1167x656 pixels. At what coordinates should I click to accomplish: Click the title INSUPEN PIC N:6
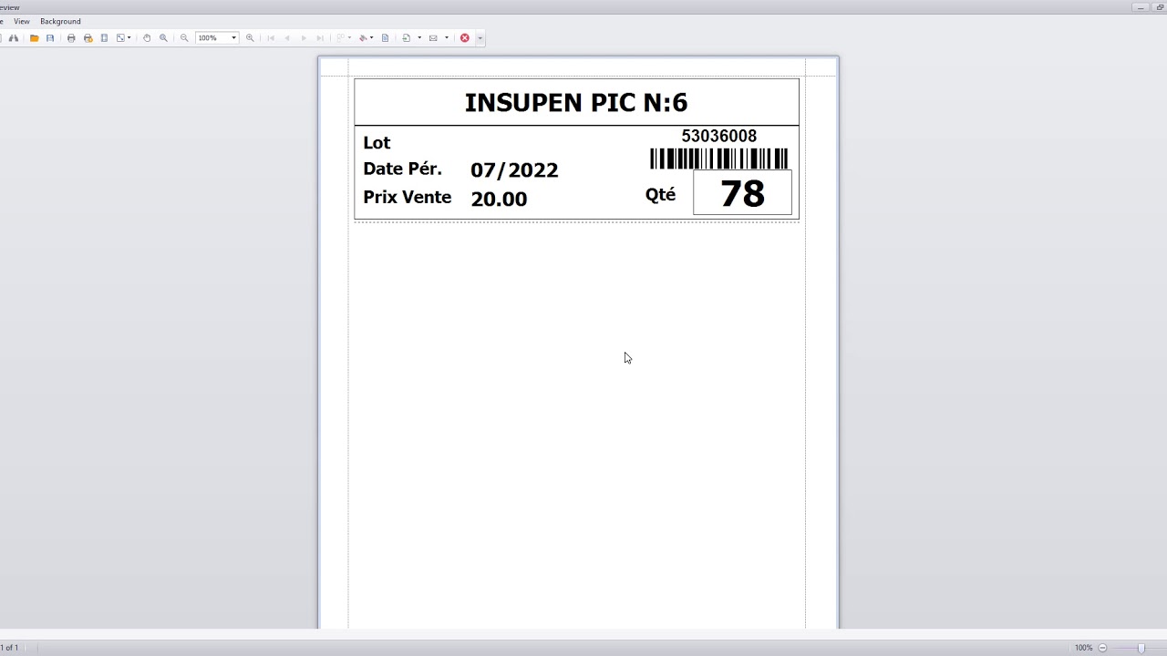tap(576, 102)
